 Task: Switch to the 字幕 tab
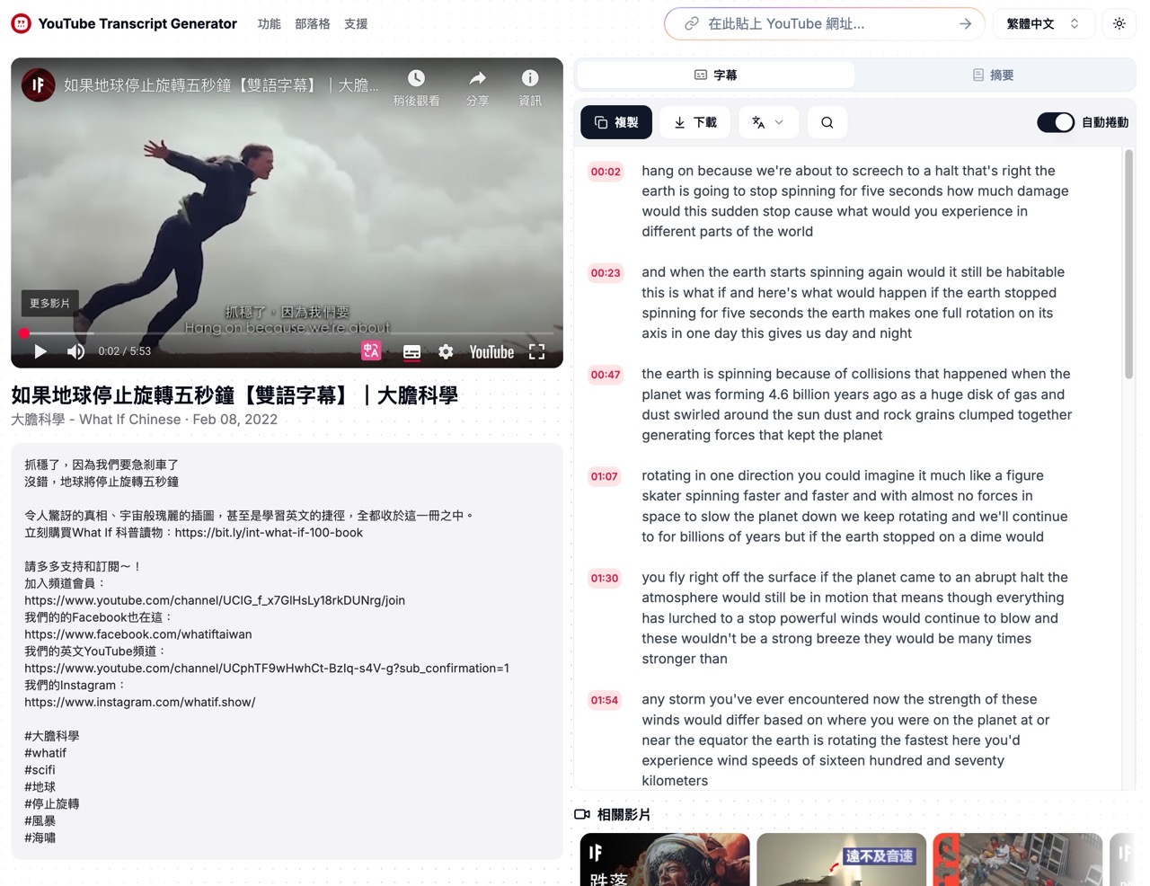coord(715,75)
